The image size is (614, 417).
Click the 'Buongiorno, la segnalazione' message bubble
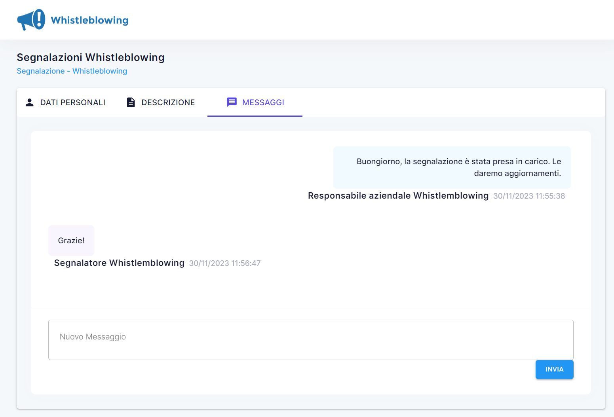(x=452, y=167)
